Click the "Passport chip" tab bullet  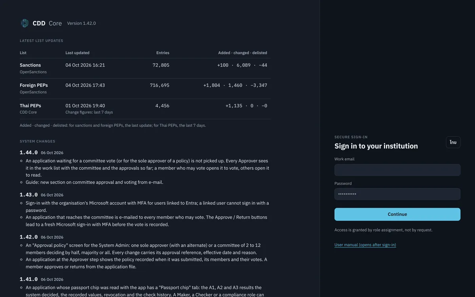(145, 291)
